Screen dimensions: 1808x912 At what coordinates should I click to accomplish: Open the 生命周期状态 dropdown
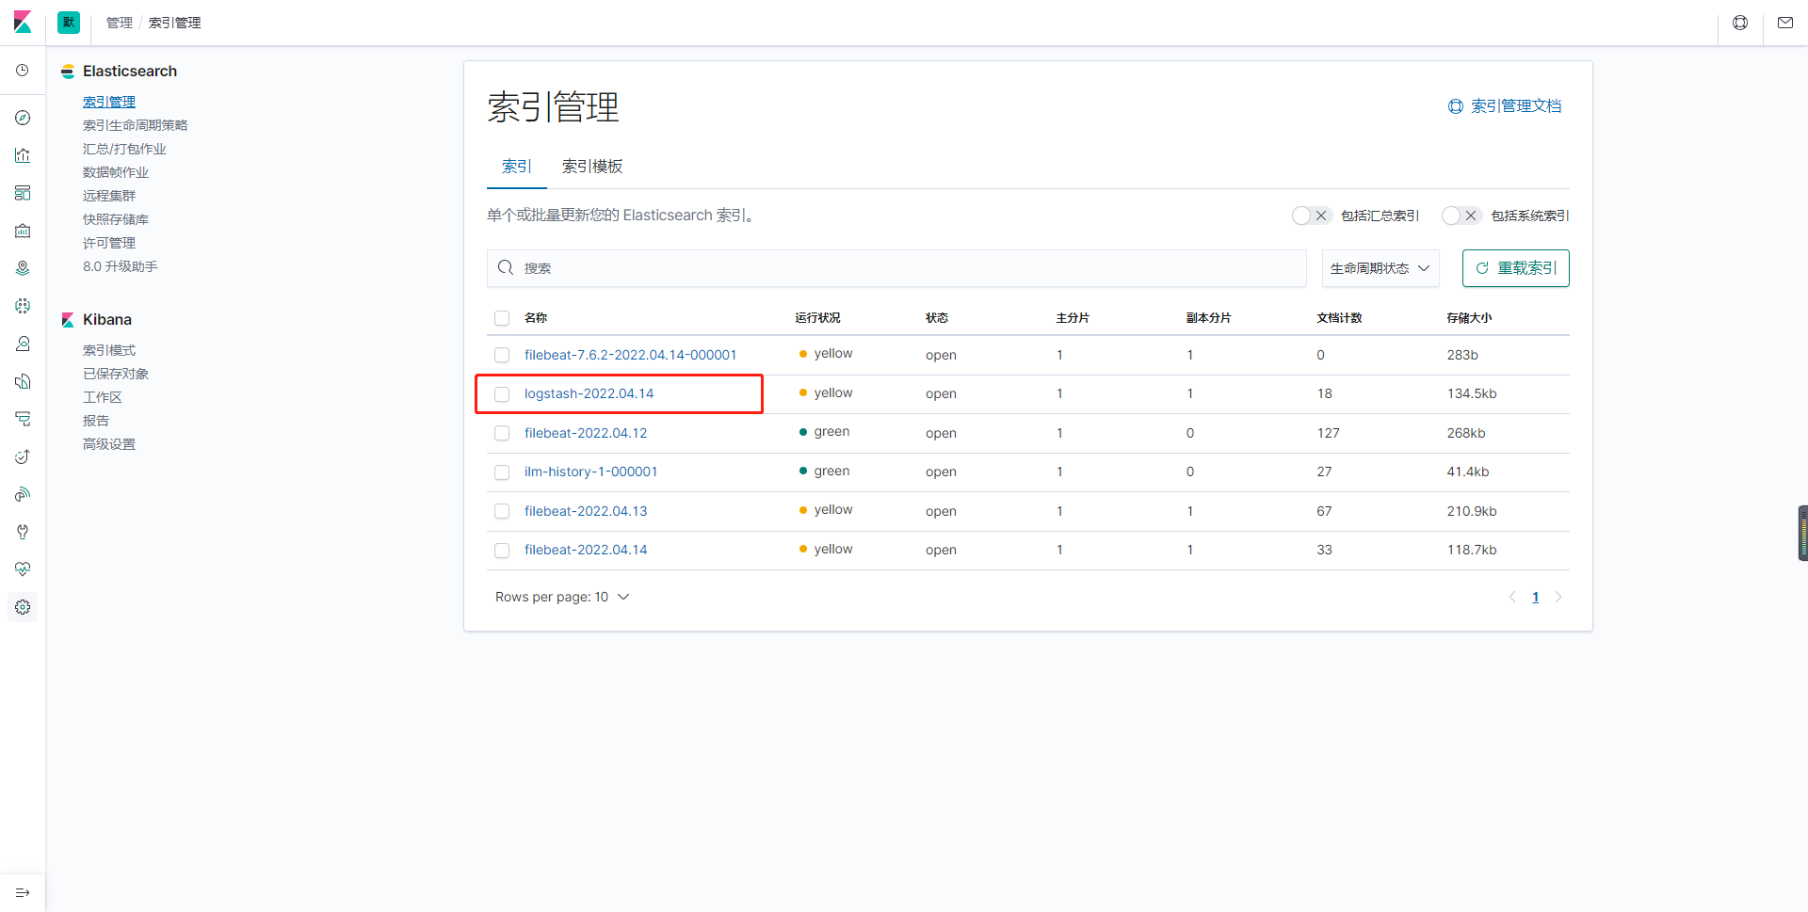click(x=1380, y=268)
